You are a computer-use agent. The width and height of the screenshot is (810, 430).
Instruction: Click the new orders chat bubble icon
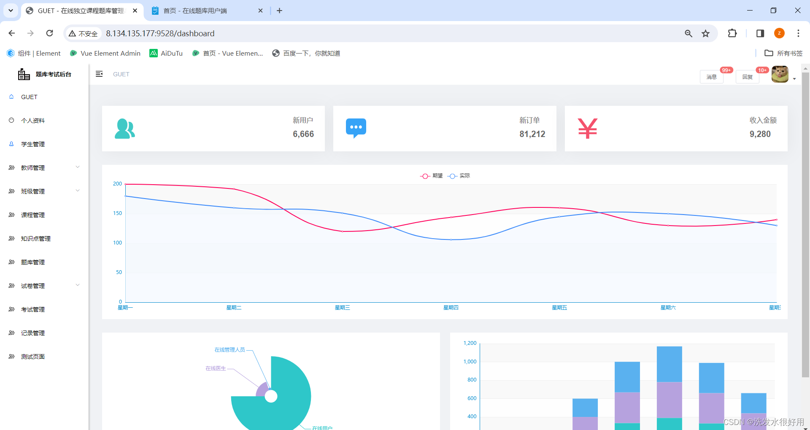(x=356, y=128)
